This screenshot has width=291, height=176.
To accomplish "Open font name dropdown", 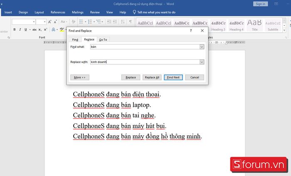I will point(34,22).
